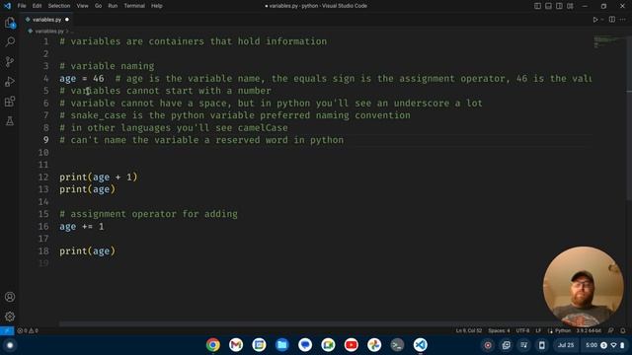Open the Manage gear icon
This screenshot has height=355, width=632.
[x=10, y=317]
